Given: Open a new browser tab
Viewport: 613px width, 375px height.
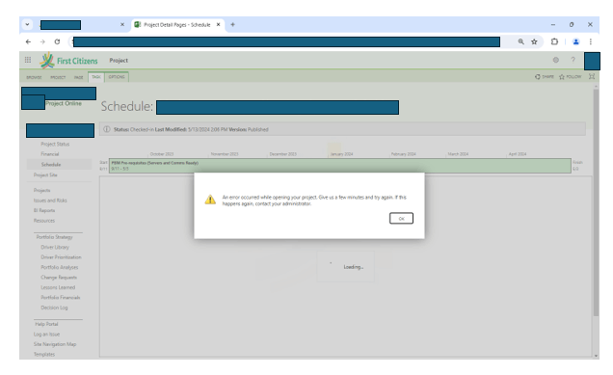Looking at the screenshot, I should coord(232,25).
